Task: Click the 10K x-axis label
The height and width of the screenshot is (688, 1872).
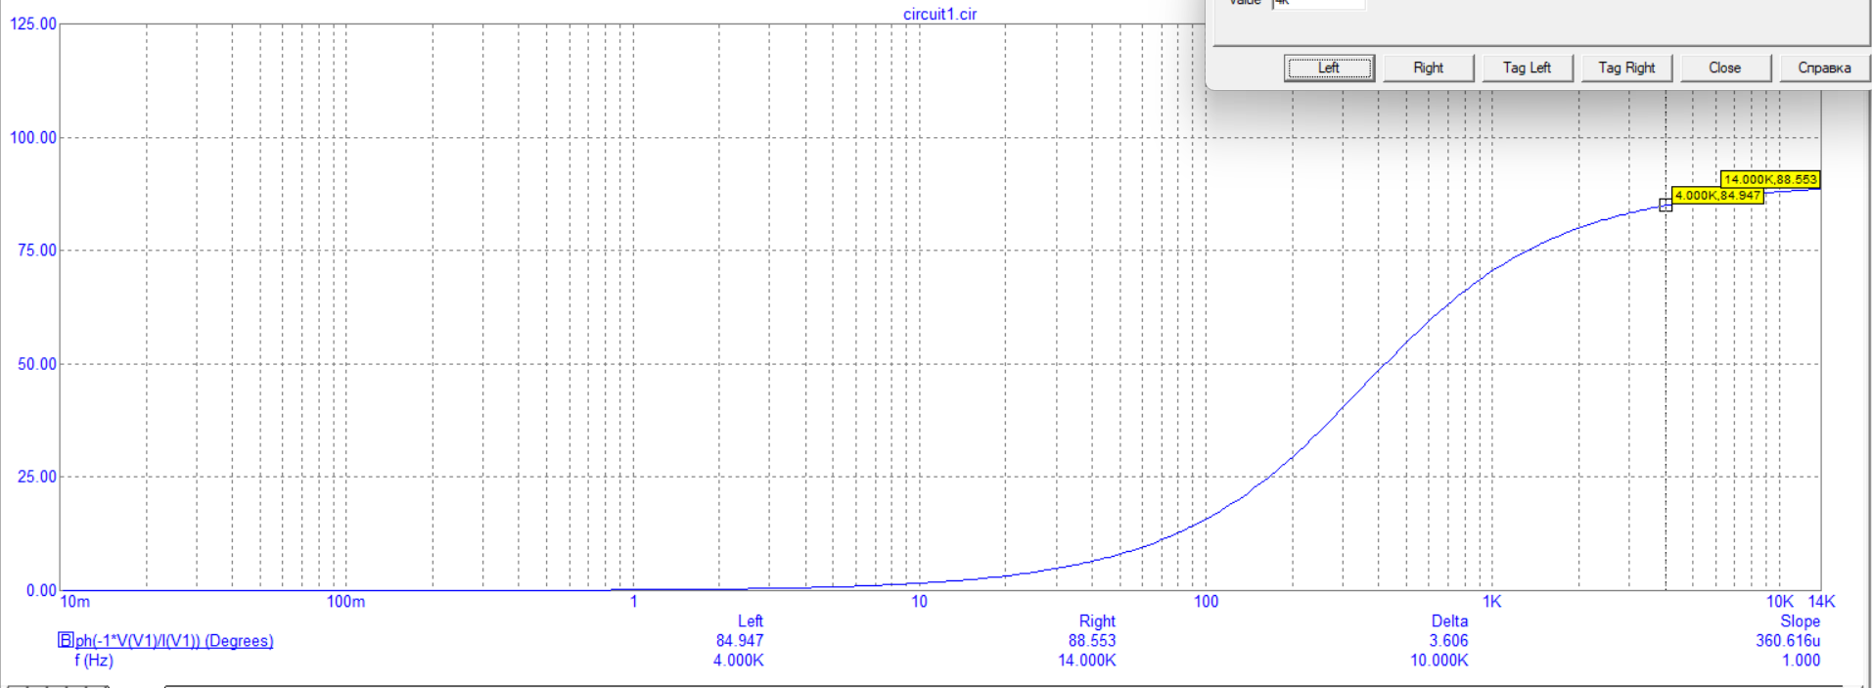Action: coord(1780,602)
